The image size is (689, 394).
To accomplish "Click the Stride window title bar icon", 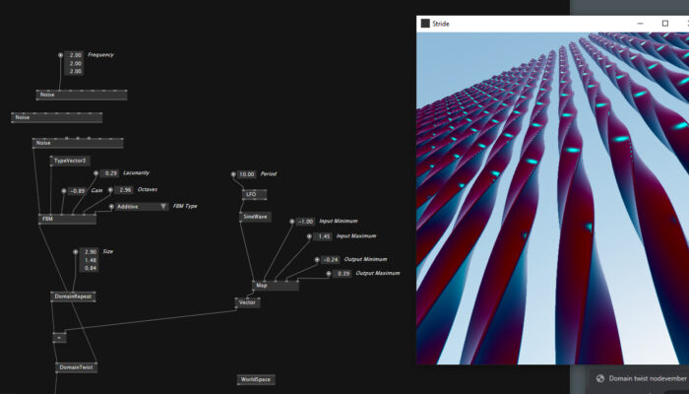I will tap(425, 24).
